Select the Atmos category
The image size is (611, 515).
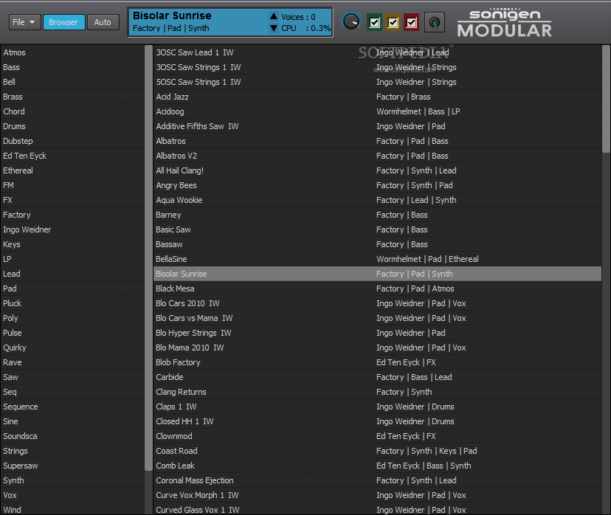pyautogui.click(x=72, y=52)
